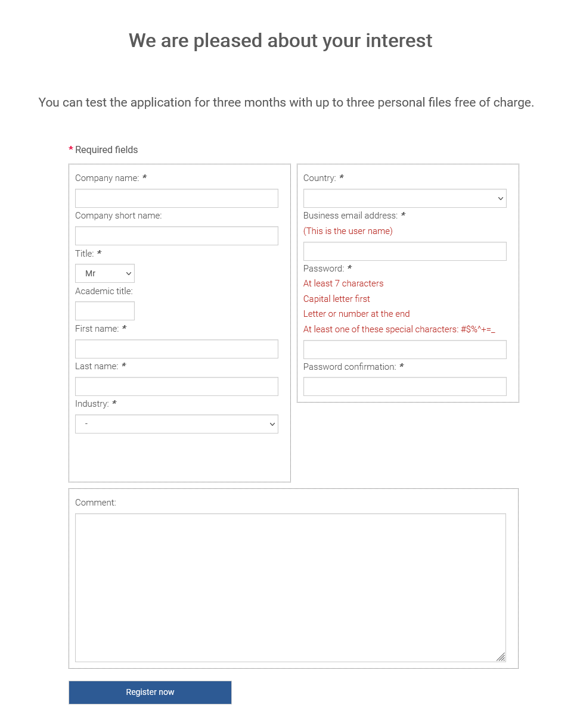This screenshot has height=714, width=580.
Task: Open the Title dropdown showing Mr
Action: tap(105, 273)
